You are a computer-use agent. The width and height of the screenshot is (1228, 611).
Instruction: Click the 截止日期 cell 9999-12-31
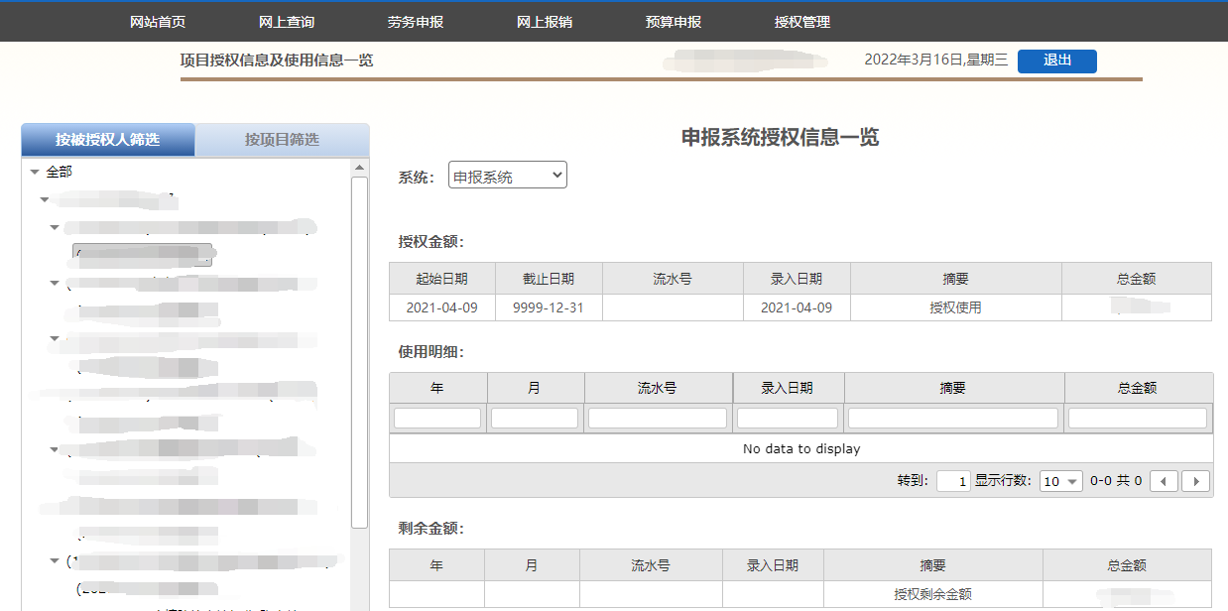click(x=549, y=307)
